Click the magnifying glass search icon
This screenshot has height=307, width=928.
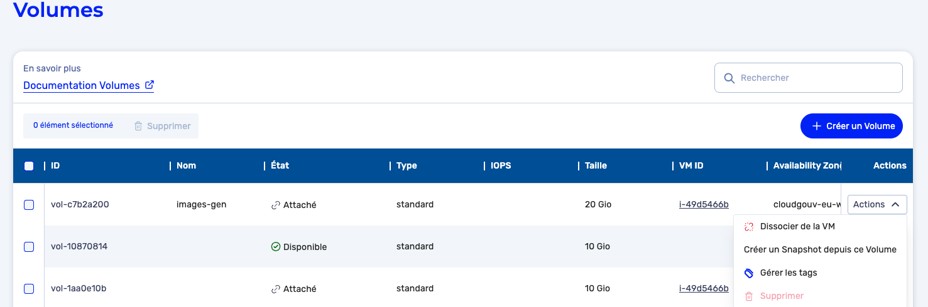(x=729, y=78)
